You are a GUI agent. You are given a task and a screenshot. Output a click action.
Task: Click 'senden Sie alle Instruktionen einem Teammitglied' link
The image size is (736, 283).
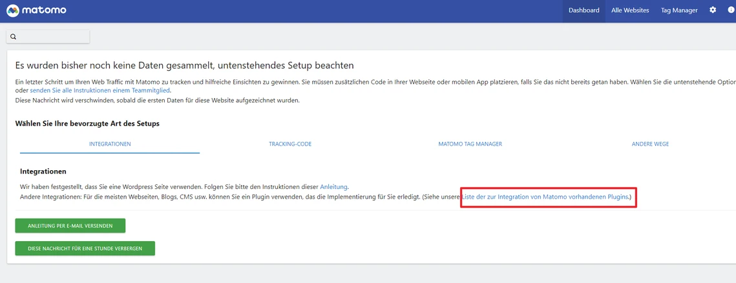point(100,91)
